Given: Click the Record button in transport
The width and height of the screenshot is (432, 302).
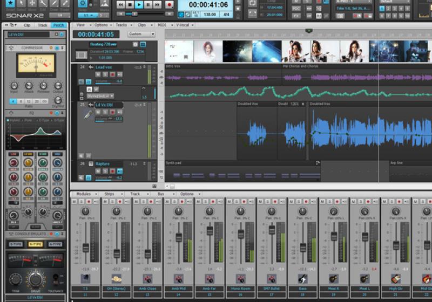Looking at the screenshot, I should [169, 5].
